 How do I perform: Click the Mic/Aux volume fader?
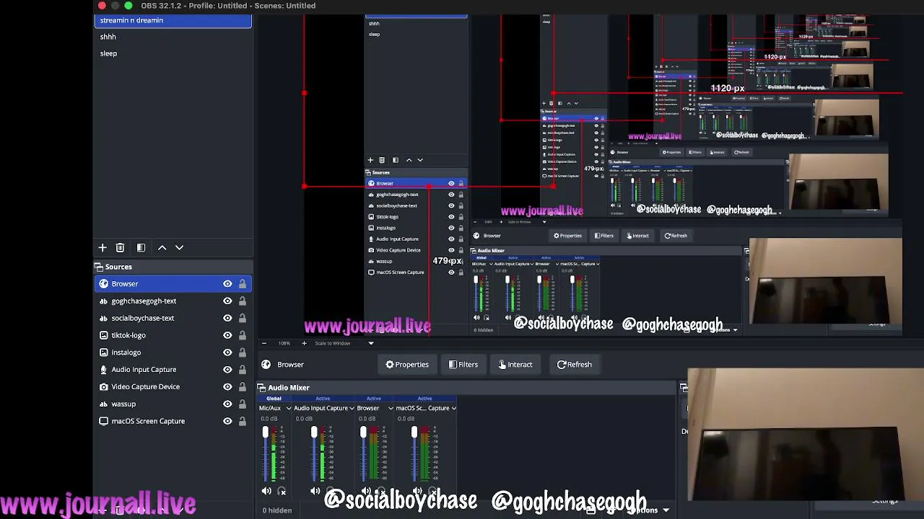(x=265, y=433)
